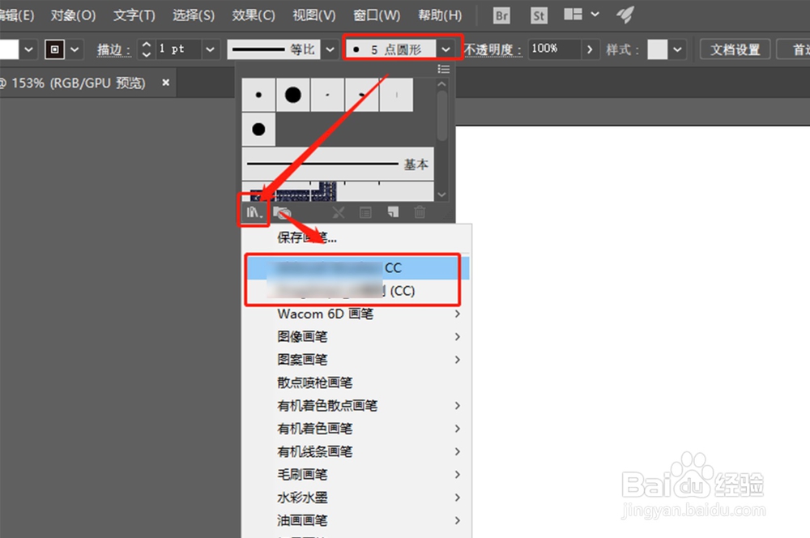Select the highlighted menu entry ending in CC

[356, 267]
